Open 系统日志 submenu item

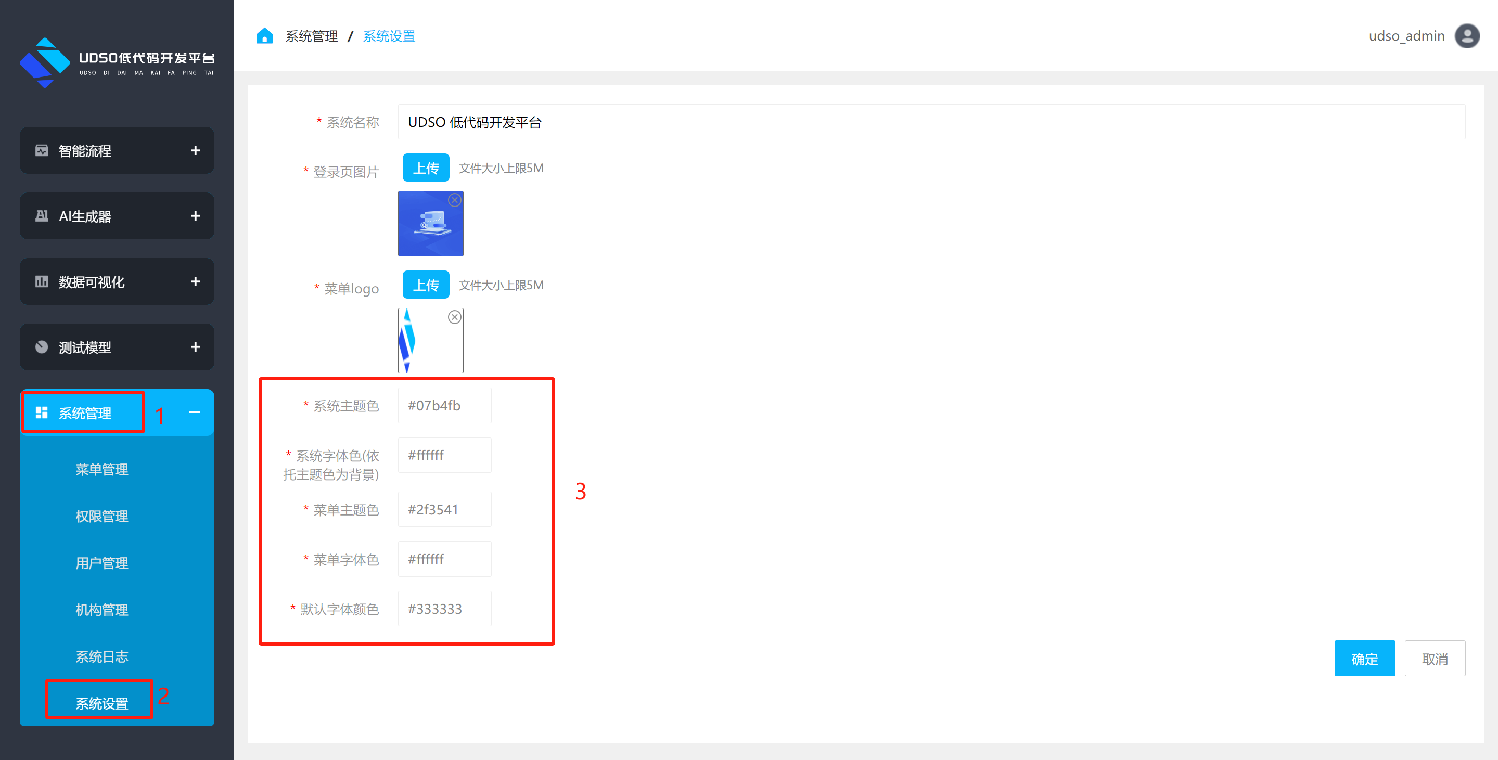102,656
